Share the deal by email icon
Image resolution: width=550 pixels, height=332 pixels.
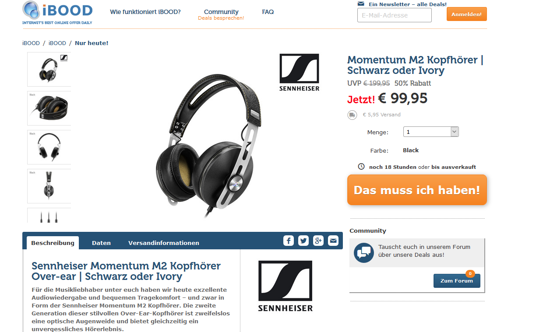point(333,241)
